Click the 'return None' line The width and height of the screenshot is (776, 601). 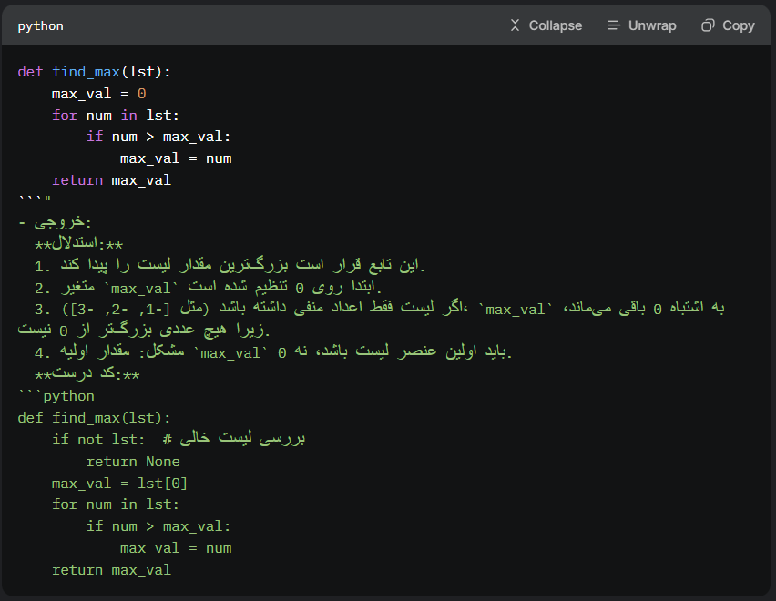coord(133,462)
